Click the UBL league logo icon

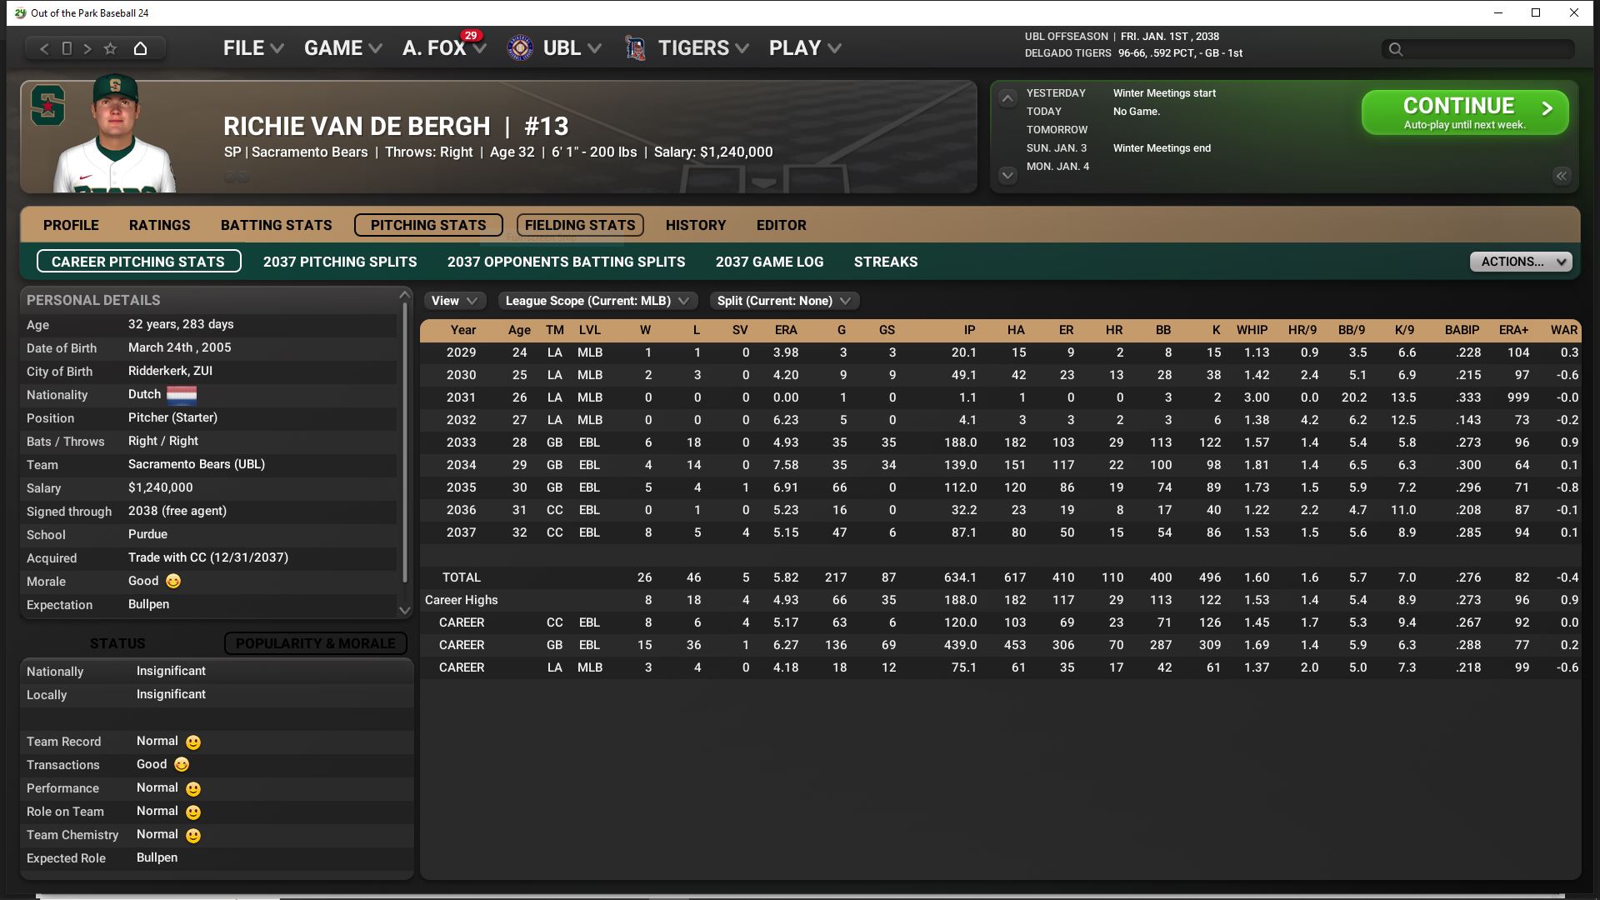click(520, 48)
